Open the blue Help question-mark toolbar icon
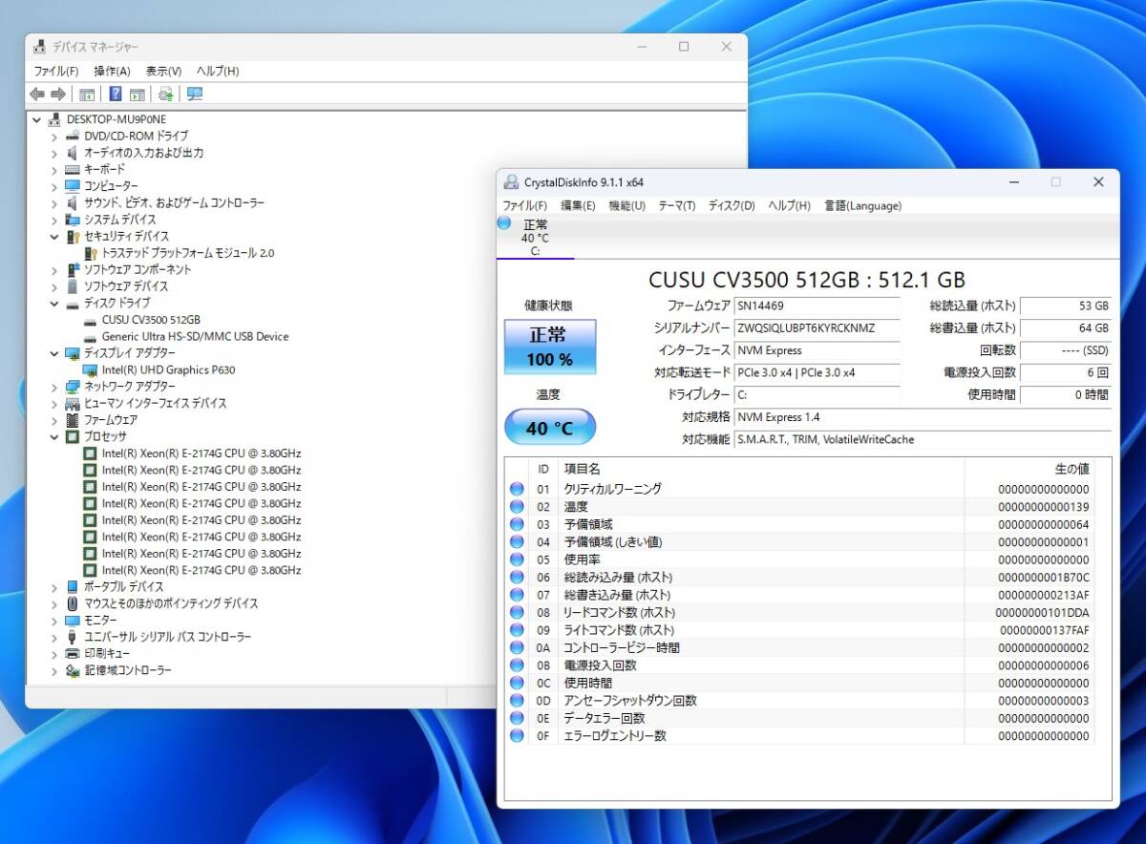The width and height of the screenshot is (1146, 844). (116, 94)
